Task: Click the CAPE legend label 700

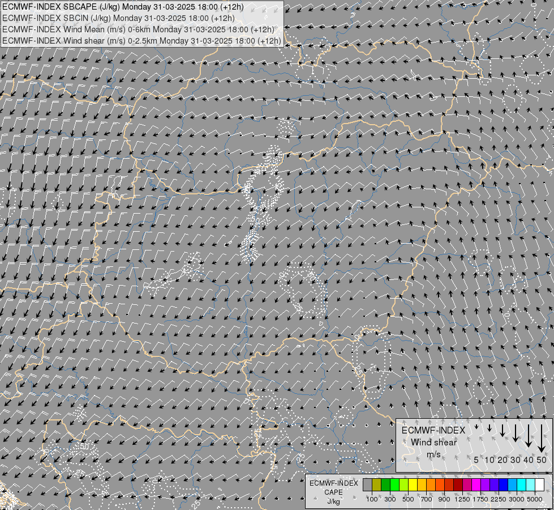Action: tap(427, 499)
